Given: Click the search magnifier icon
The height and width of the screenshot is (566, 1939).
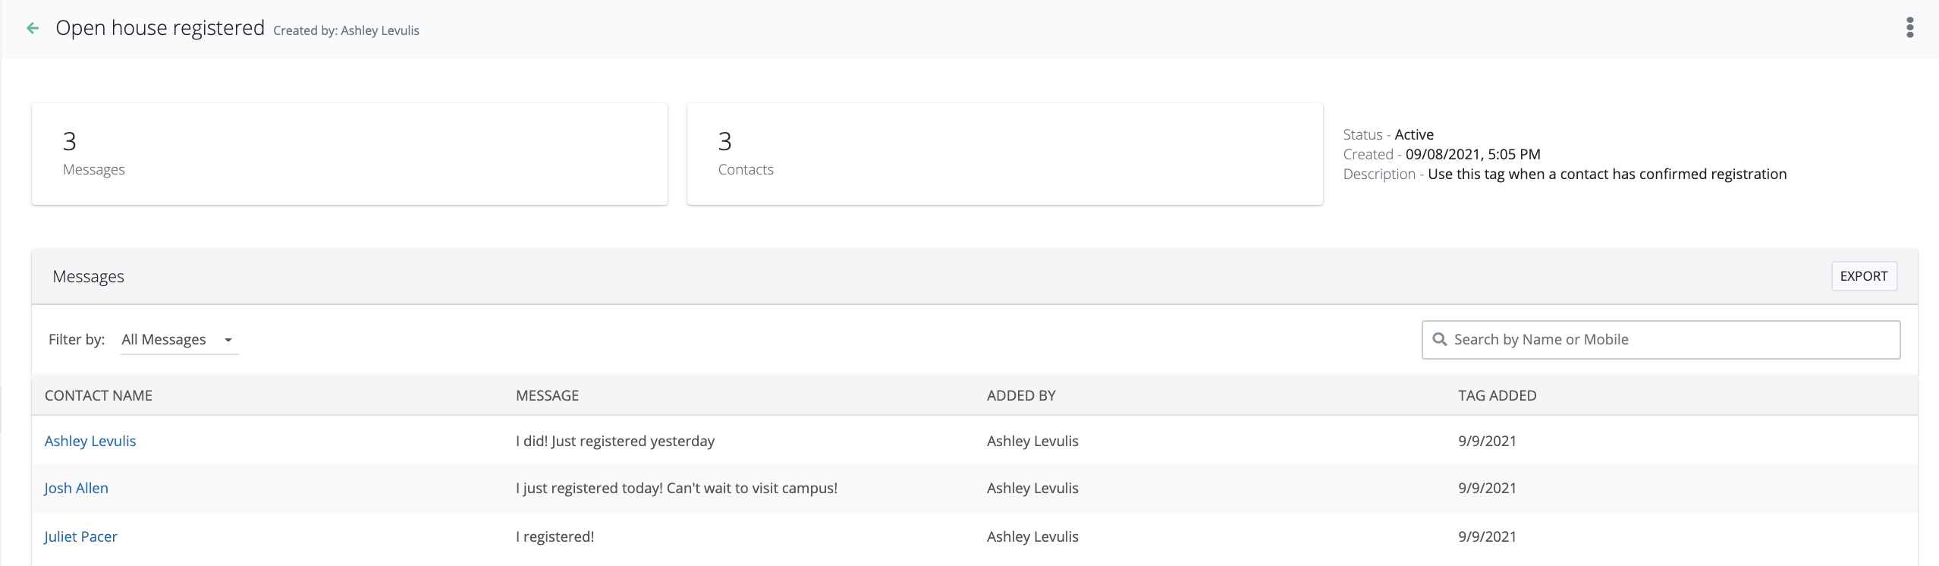Looking at the screenshot, I should pyautogui.click(x=1439, y=340).
